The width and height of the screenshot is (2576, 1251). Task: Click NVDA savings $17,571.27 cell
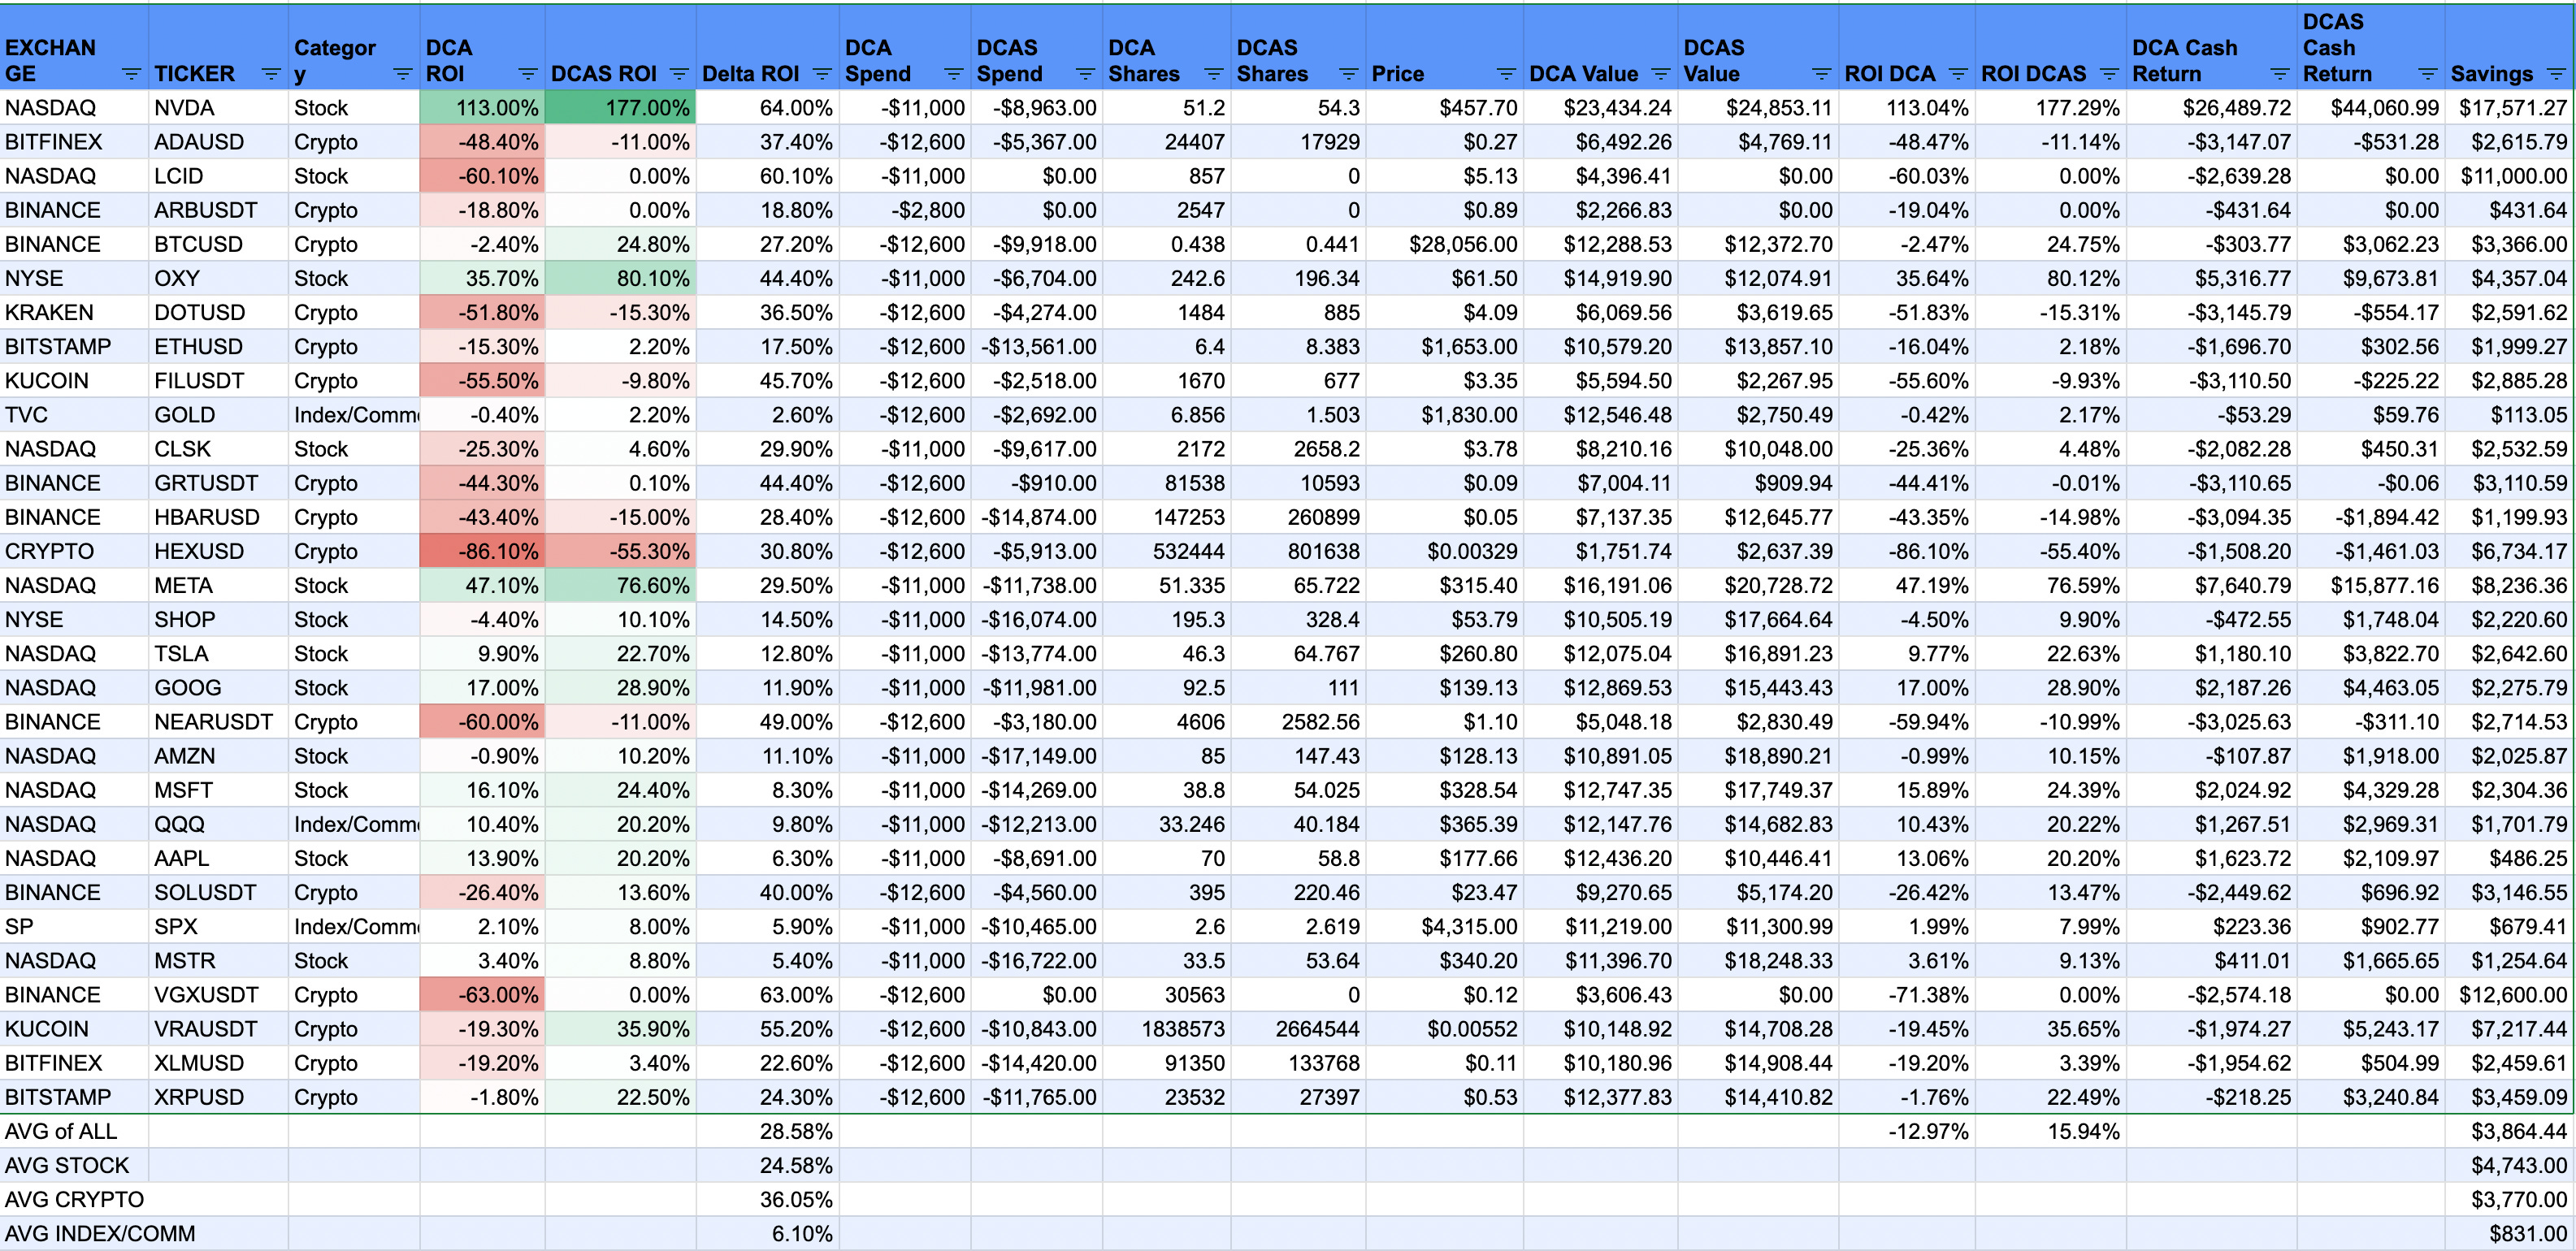2509,108
